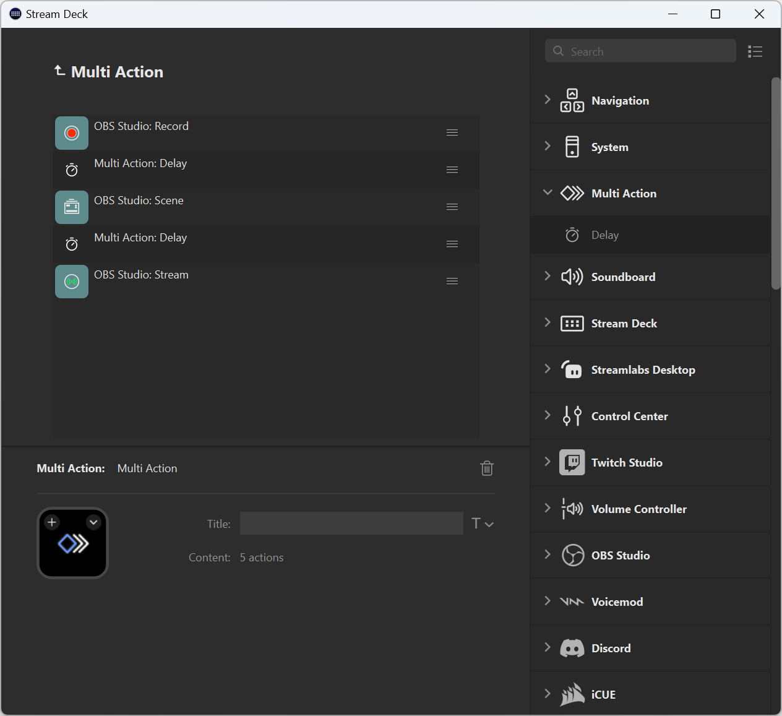
Task: Expand the Streamlabs Desktop category
Action: pos(547,369)
